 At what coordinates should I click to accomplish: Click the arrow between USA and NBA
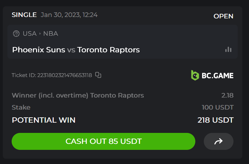(40, 34)
